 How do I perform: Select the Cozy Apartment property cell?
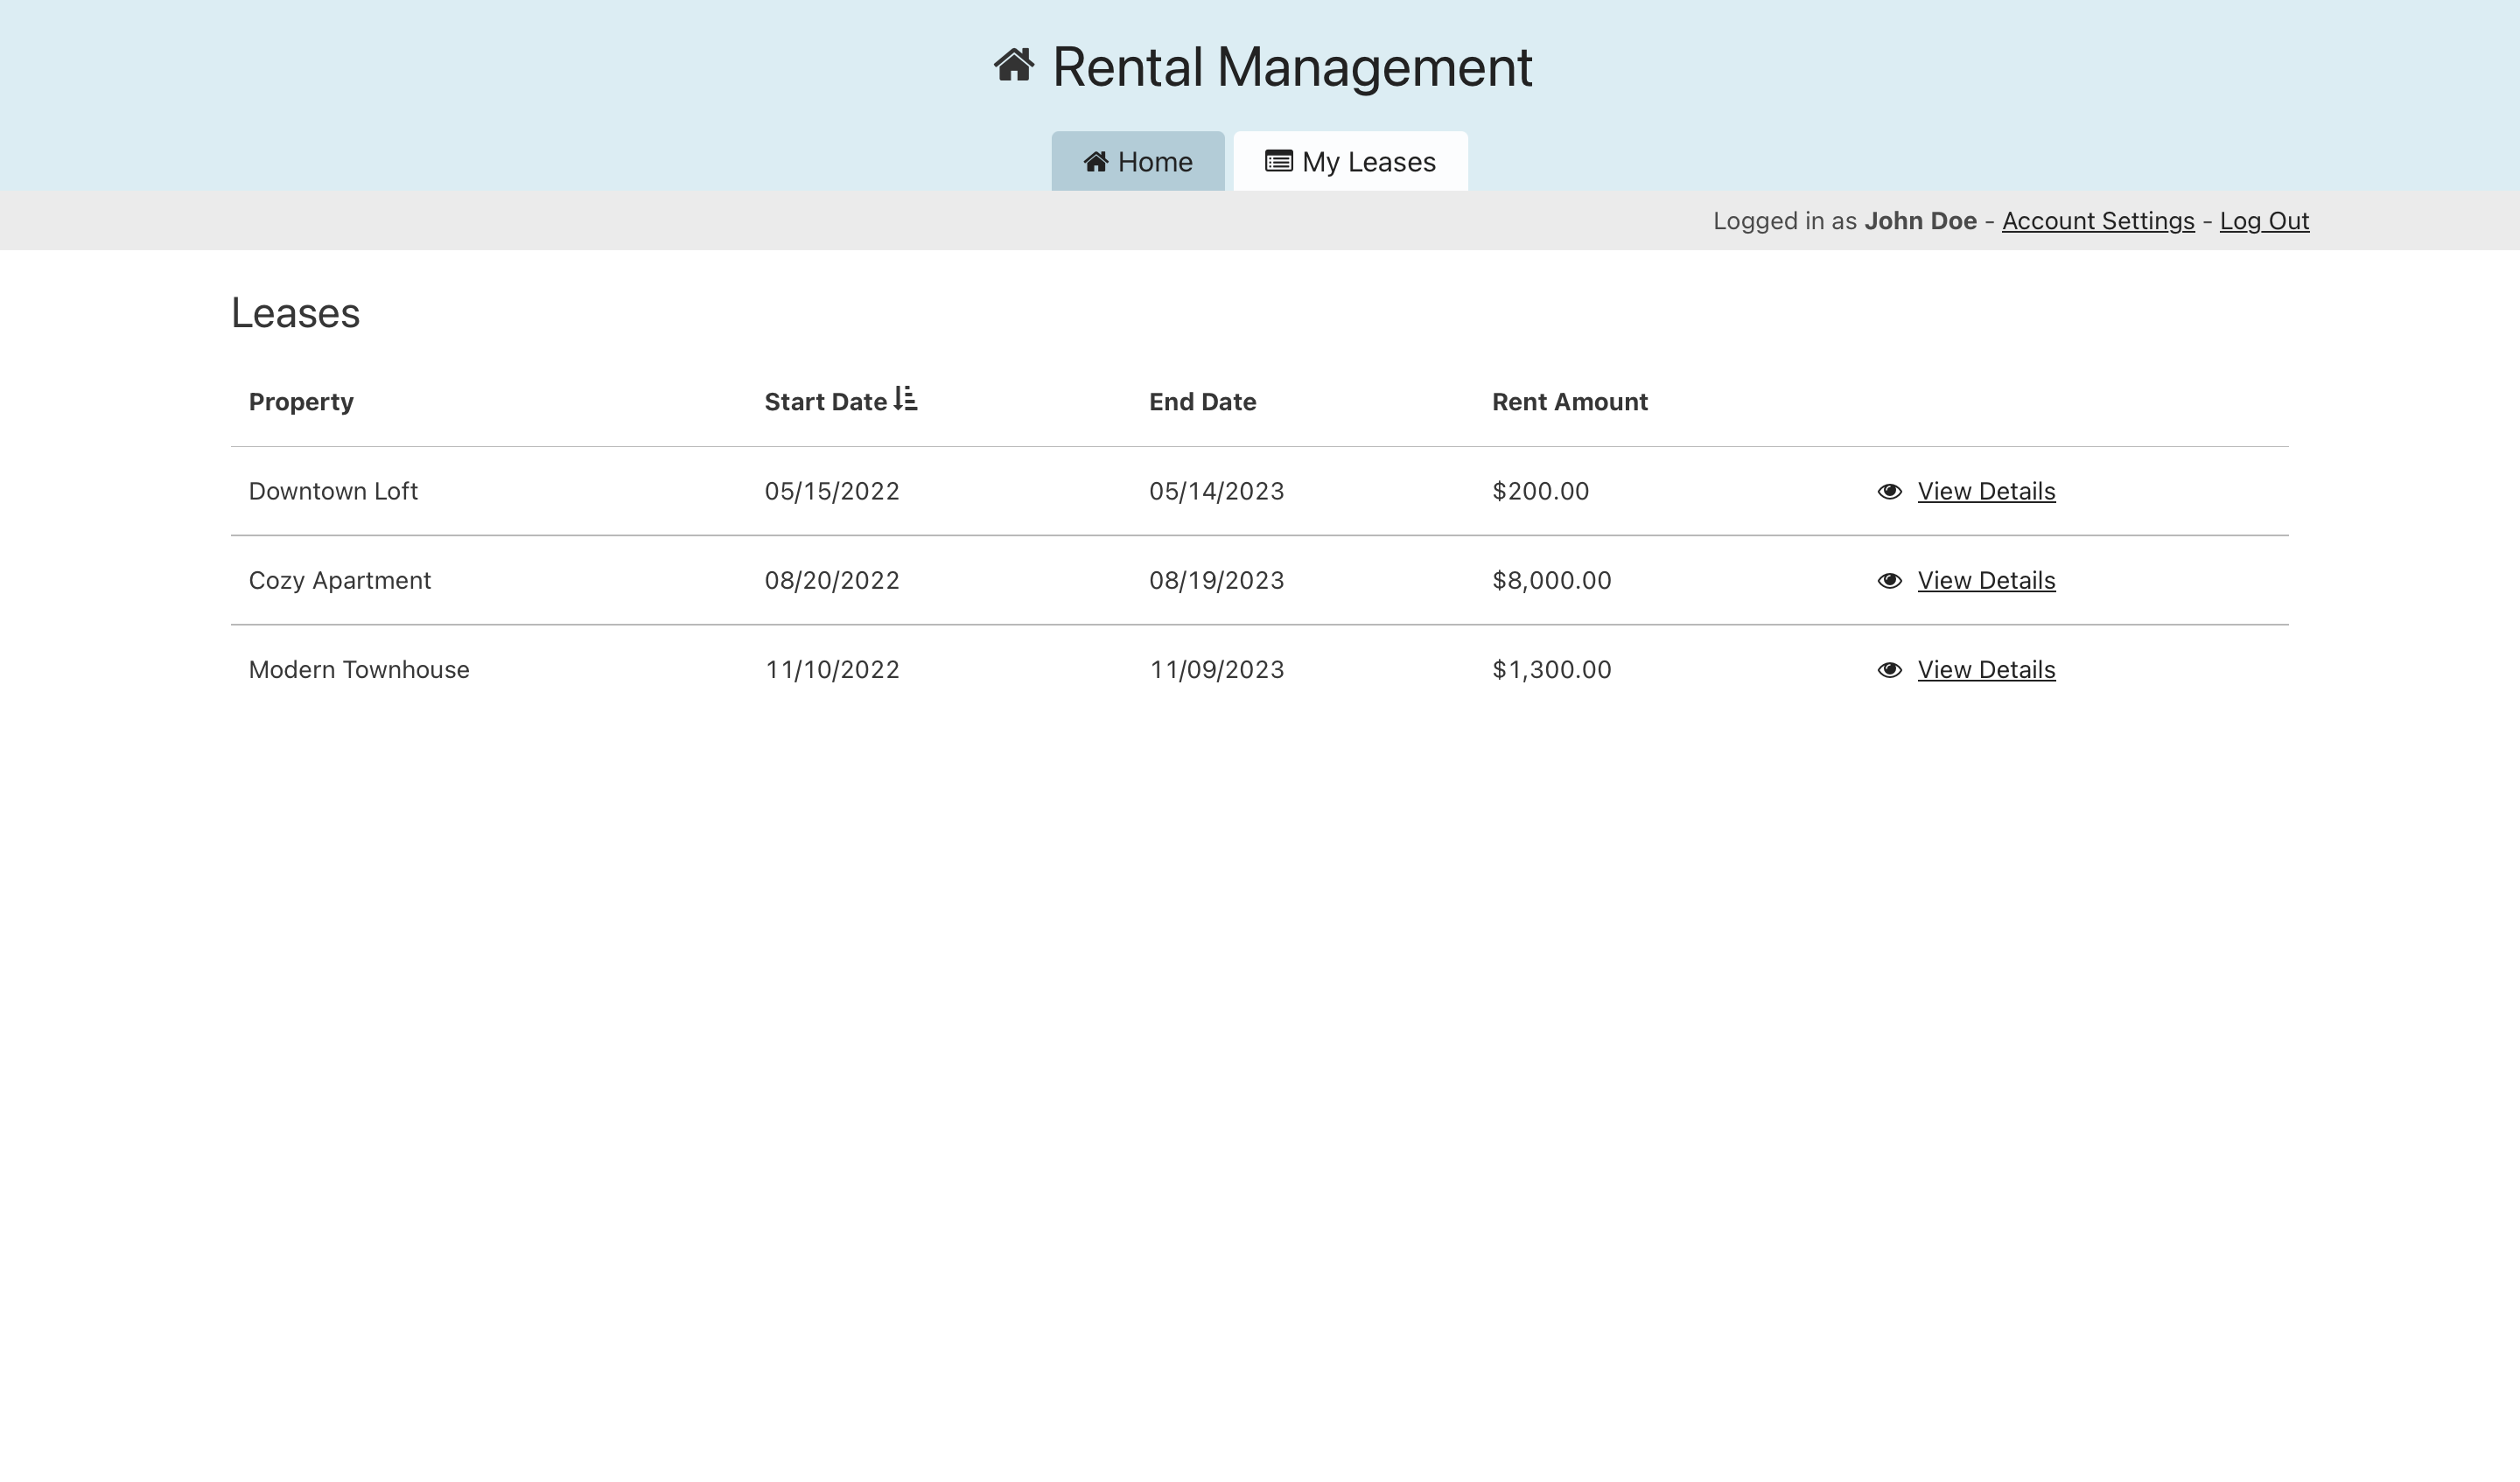tap(339, 581)
